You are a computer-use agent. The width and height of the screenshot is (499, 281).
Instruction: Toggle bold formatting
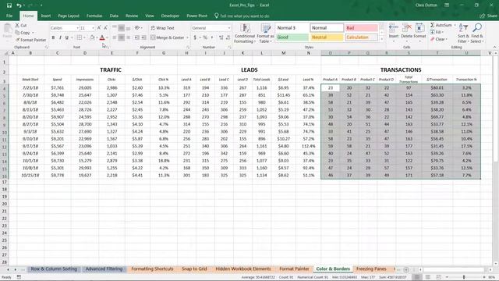point(53,37)
